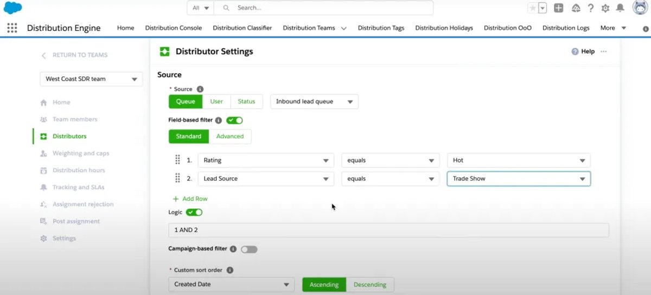This screenshot has height=295, width=651.
Task: Go to the Home navigation tab
Action: (125, 28)
